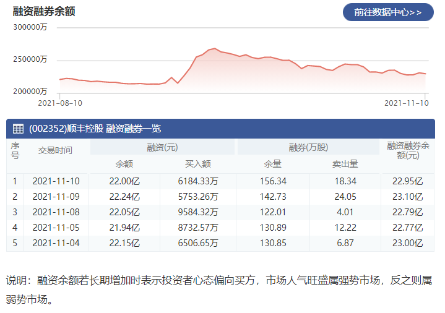Click the peak point of the red chart line
445x313 pixels.
pyautogui.click(x=215, y=48)
